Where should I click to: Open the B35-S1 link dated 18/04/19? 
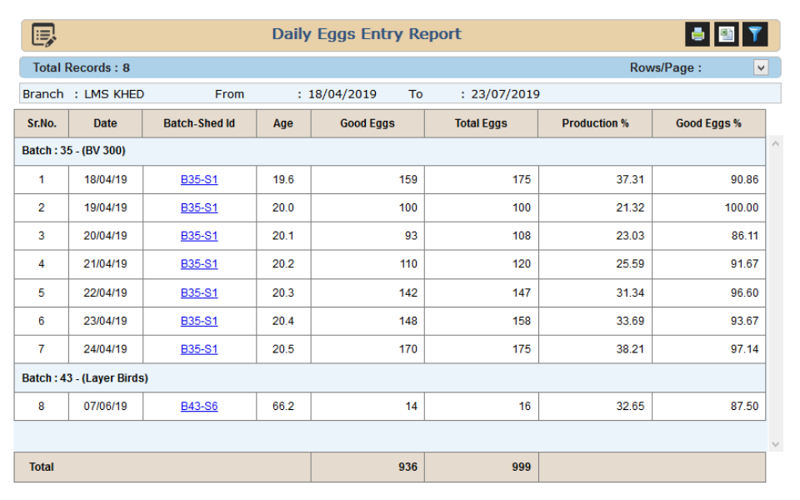(199, 179)
